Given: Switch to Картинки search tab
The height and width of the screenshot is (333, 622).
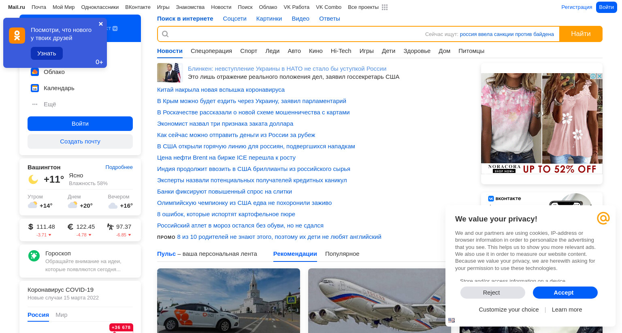Looking at the screenshot, I should pos(269,19).
